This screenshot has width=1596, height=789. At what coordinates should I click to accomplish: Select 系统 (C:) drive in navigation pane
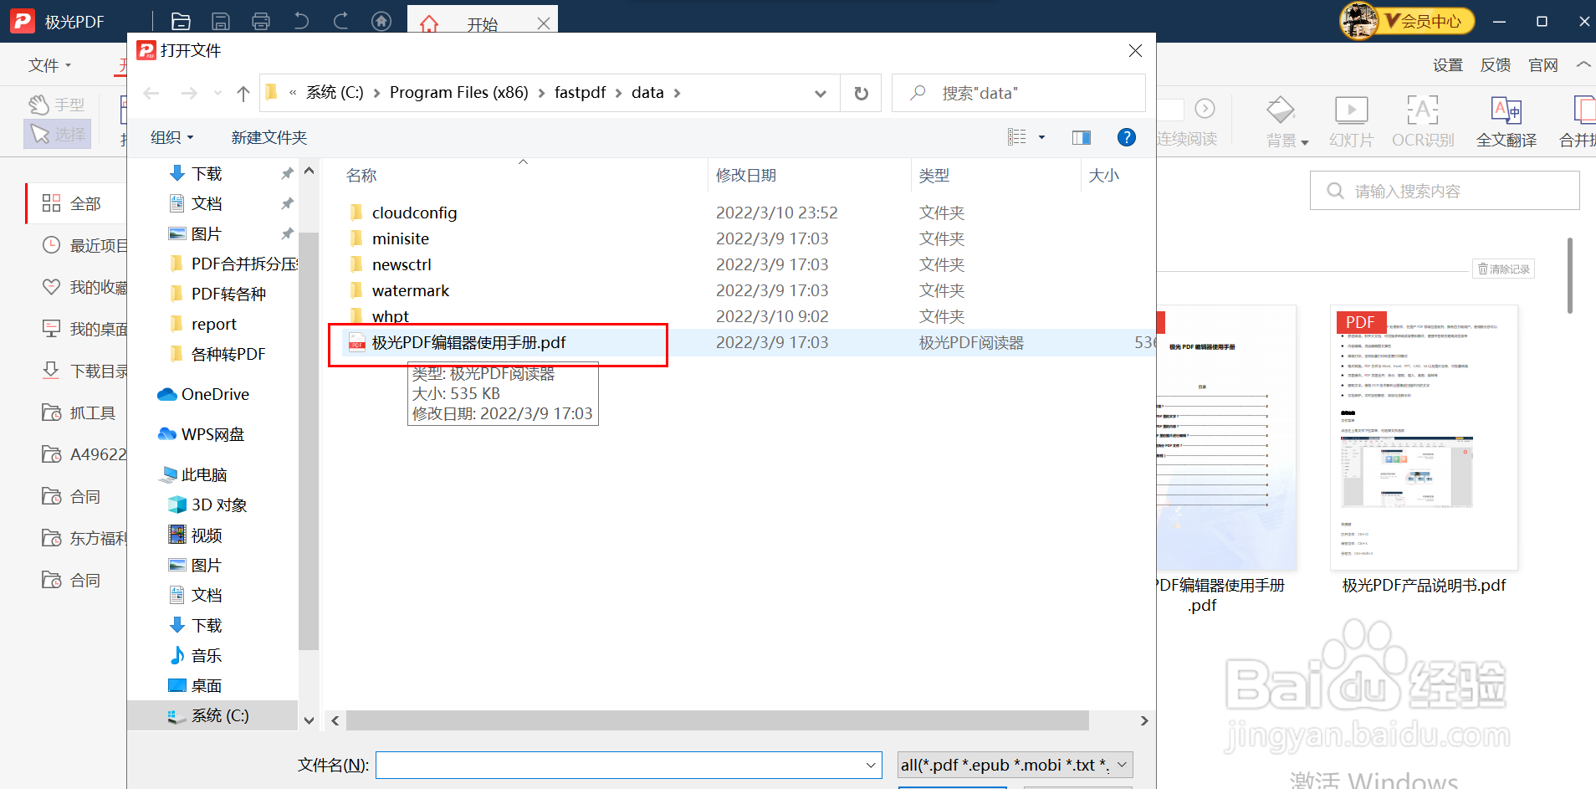(x=219, y=715)
